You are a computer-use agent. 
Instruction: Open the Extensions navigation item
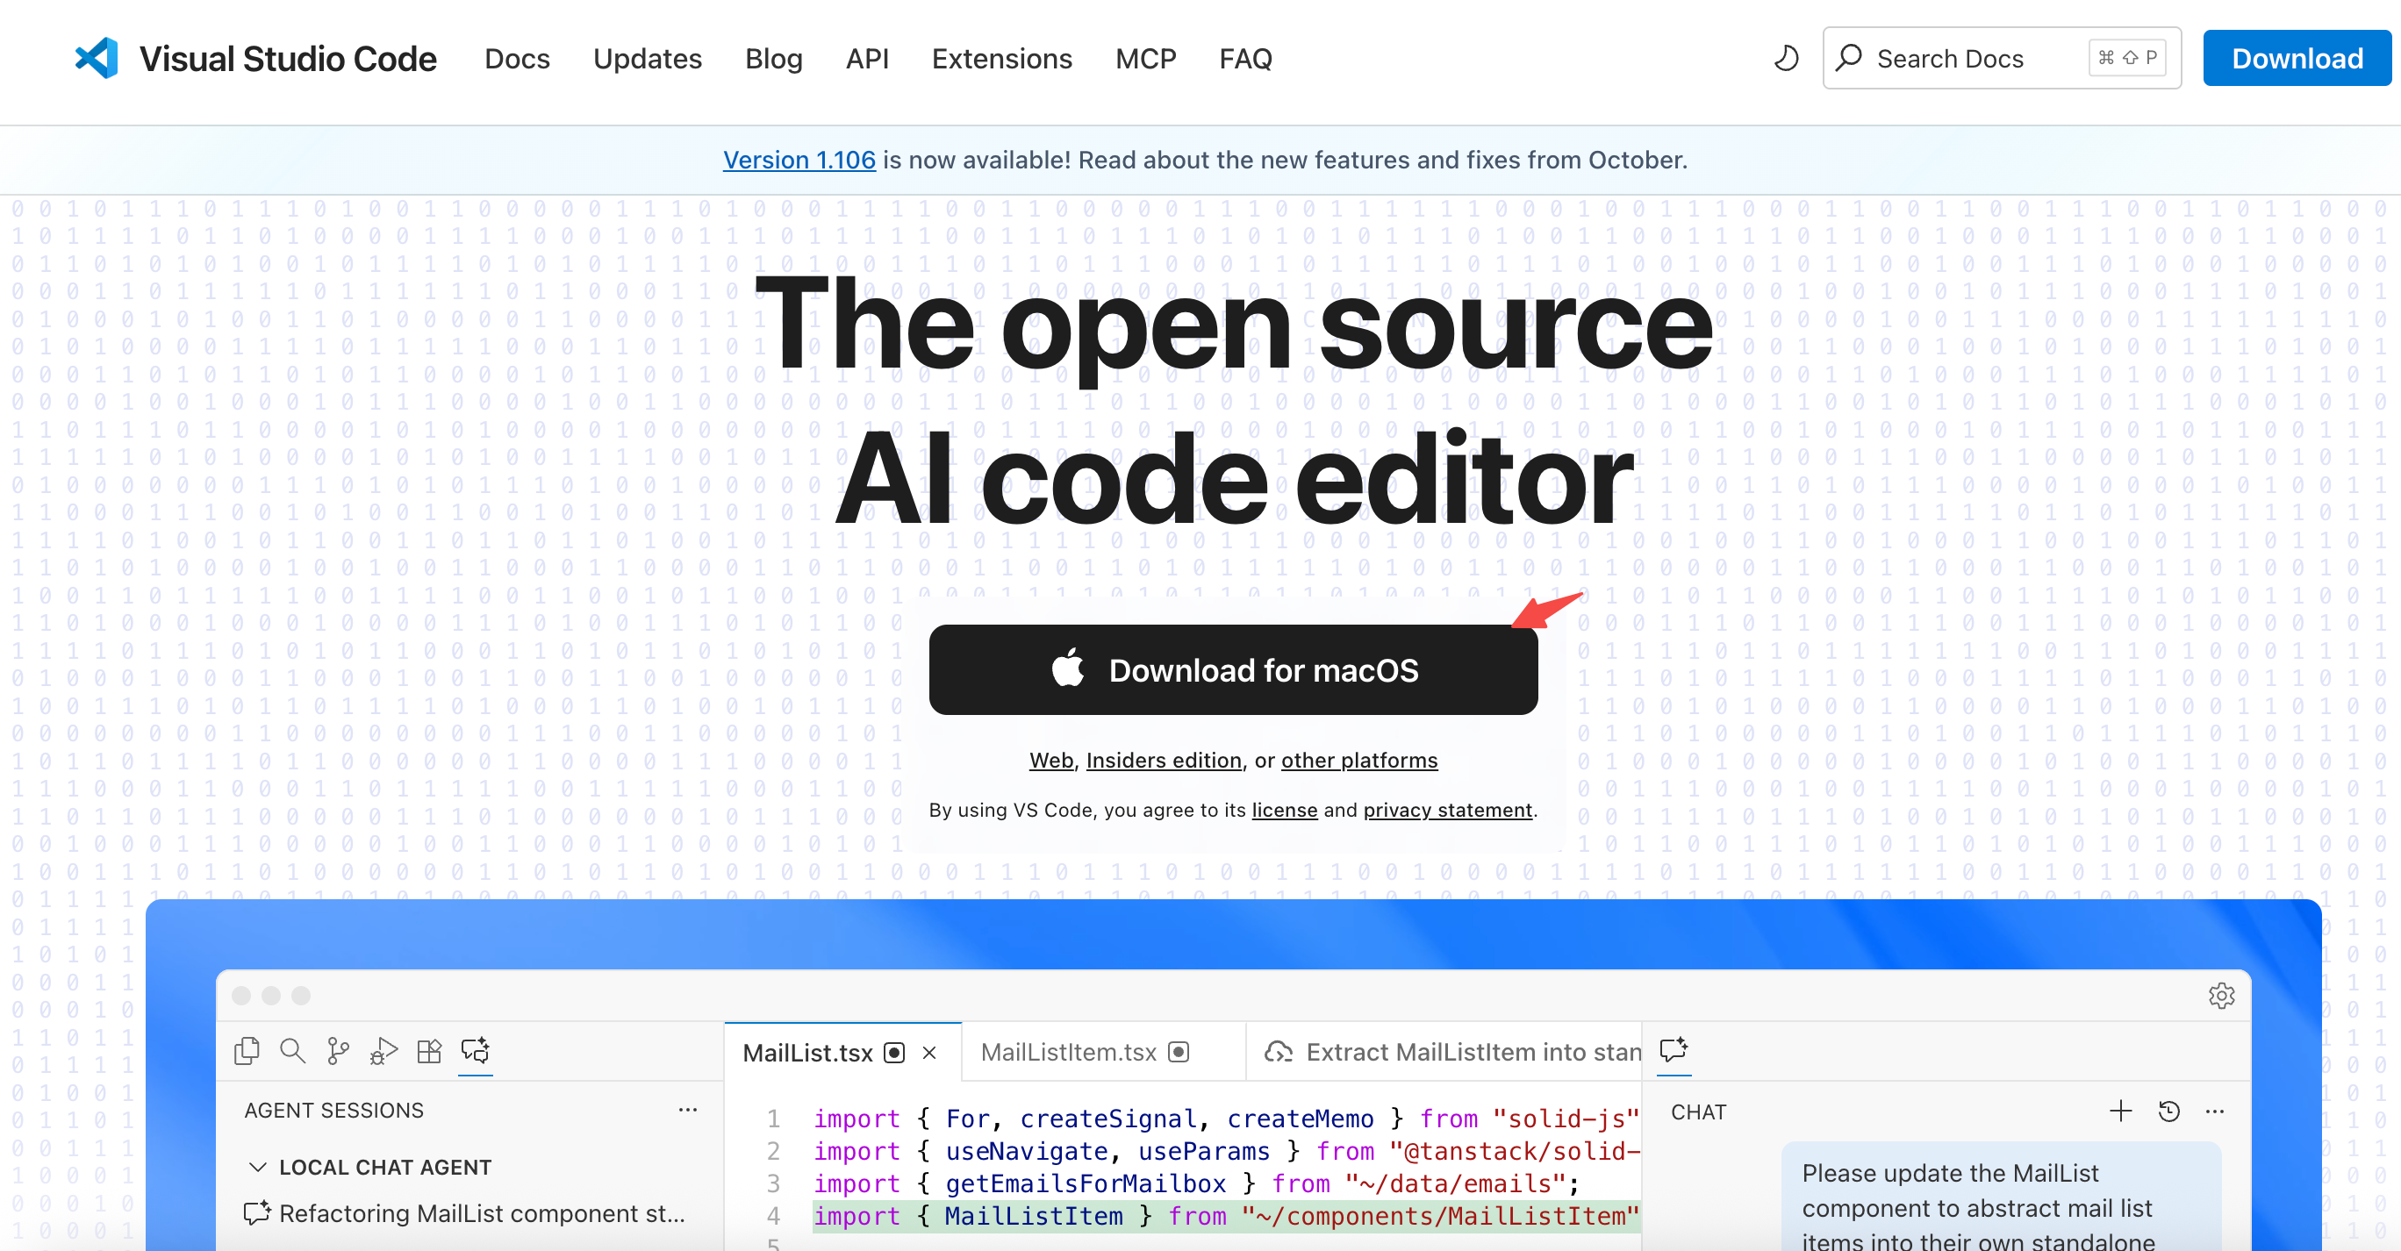coord(1002,59)
